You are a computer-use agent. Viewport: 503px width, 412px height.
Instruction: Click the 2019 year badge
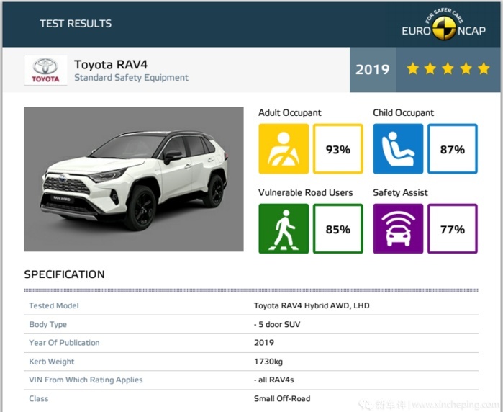373,70
